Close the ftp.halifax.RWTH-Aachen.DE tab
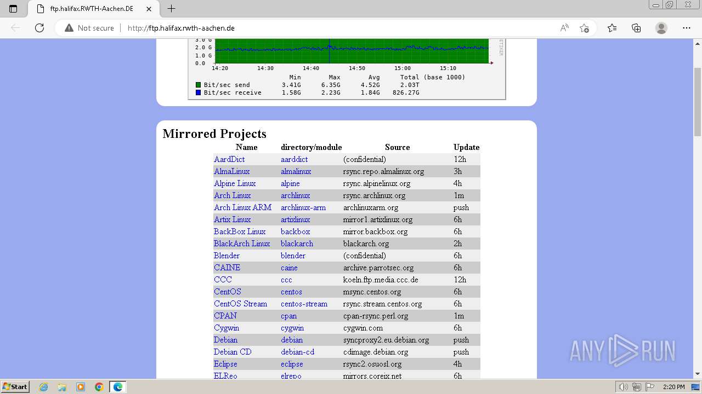This screenshot has width=702, height=394. (x=149, y=9)
